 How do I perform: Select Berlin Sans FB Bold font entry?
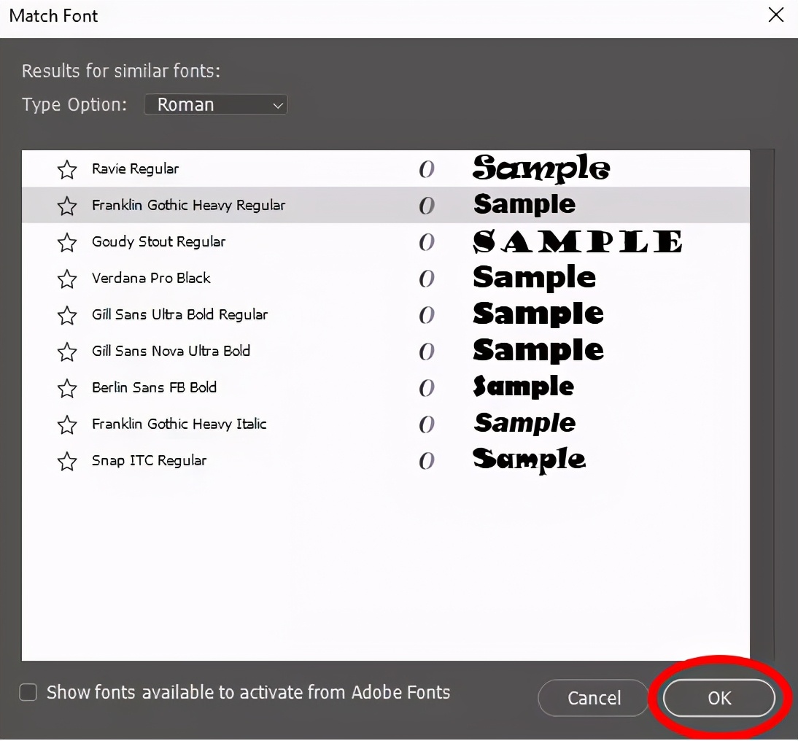point(154,388)
